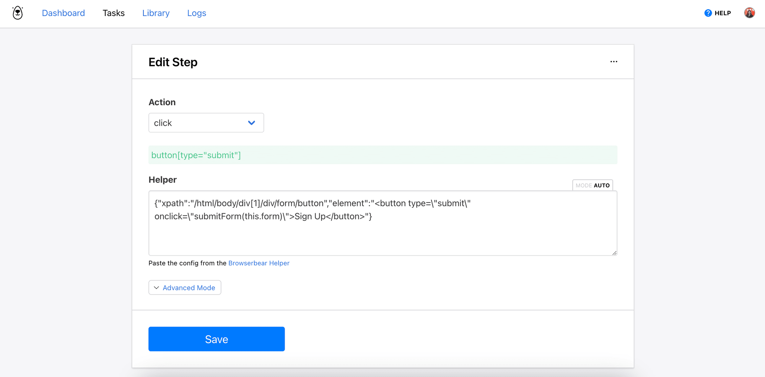Screen dimensions: 765x377
Task: Click the chevron on the Action selector
Action: pos(251,122)
